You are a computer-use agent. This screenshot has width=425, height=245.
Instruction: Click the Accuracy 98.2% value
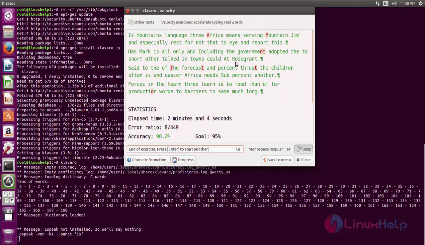pos(163,136)
